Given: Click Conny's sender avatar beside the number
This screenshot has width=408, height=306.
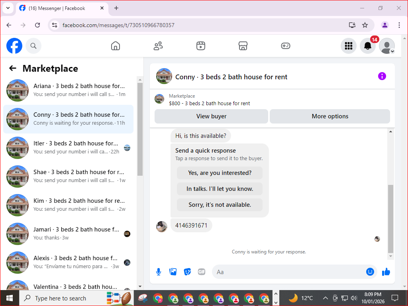Looking at the screenshot, I should coord(162,227).
